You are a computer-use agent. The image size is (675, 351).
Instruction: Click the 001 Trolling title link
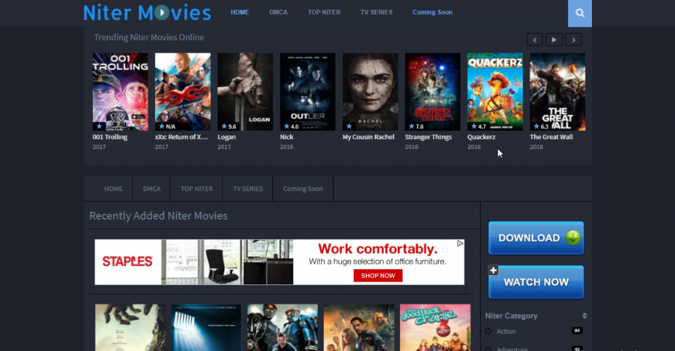(110, 137)
